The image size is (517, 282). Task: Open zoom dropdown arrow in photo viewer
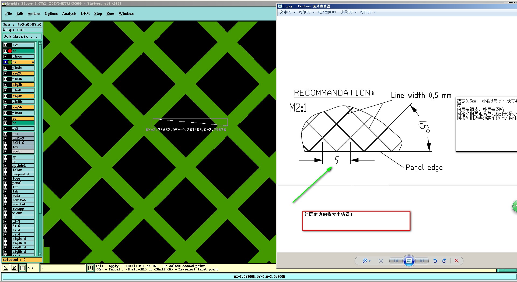coord(369,261)
